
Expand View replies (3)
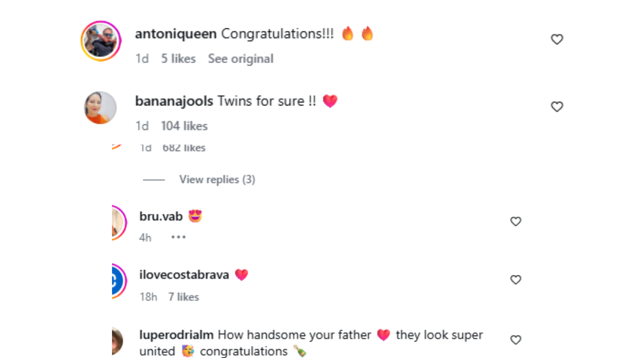(x=217, y=179)
